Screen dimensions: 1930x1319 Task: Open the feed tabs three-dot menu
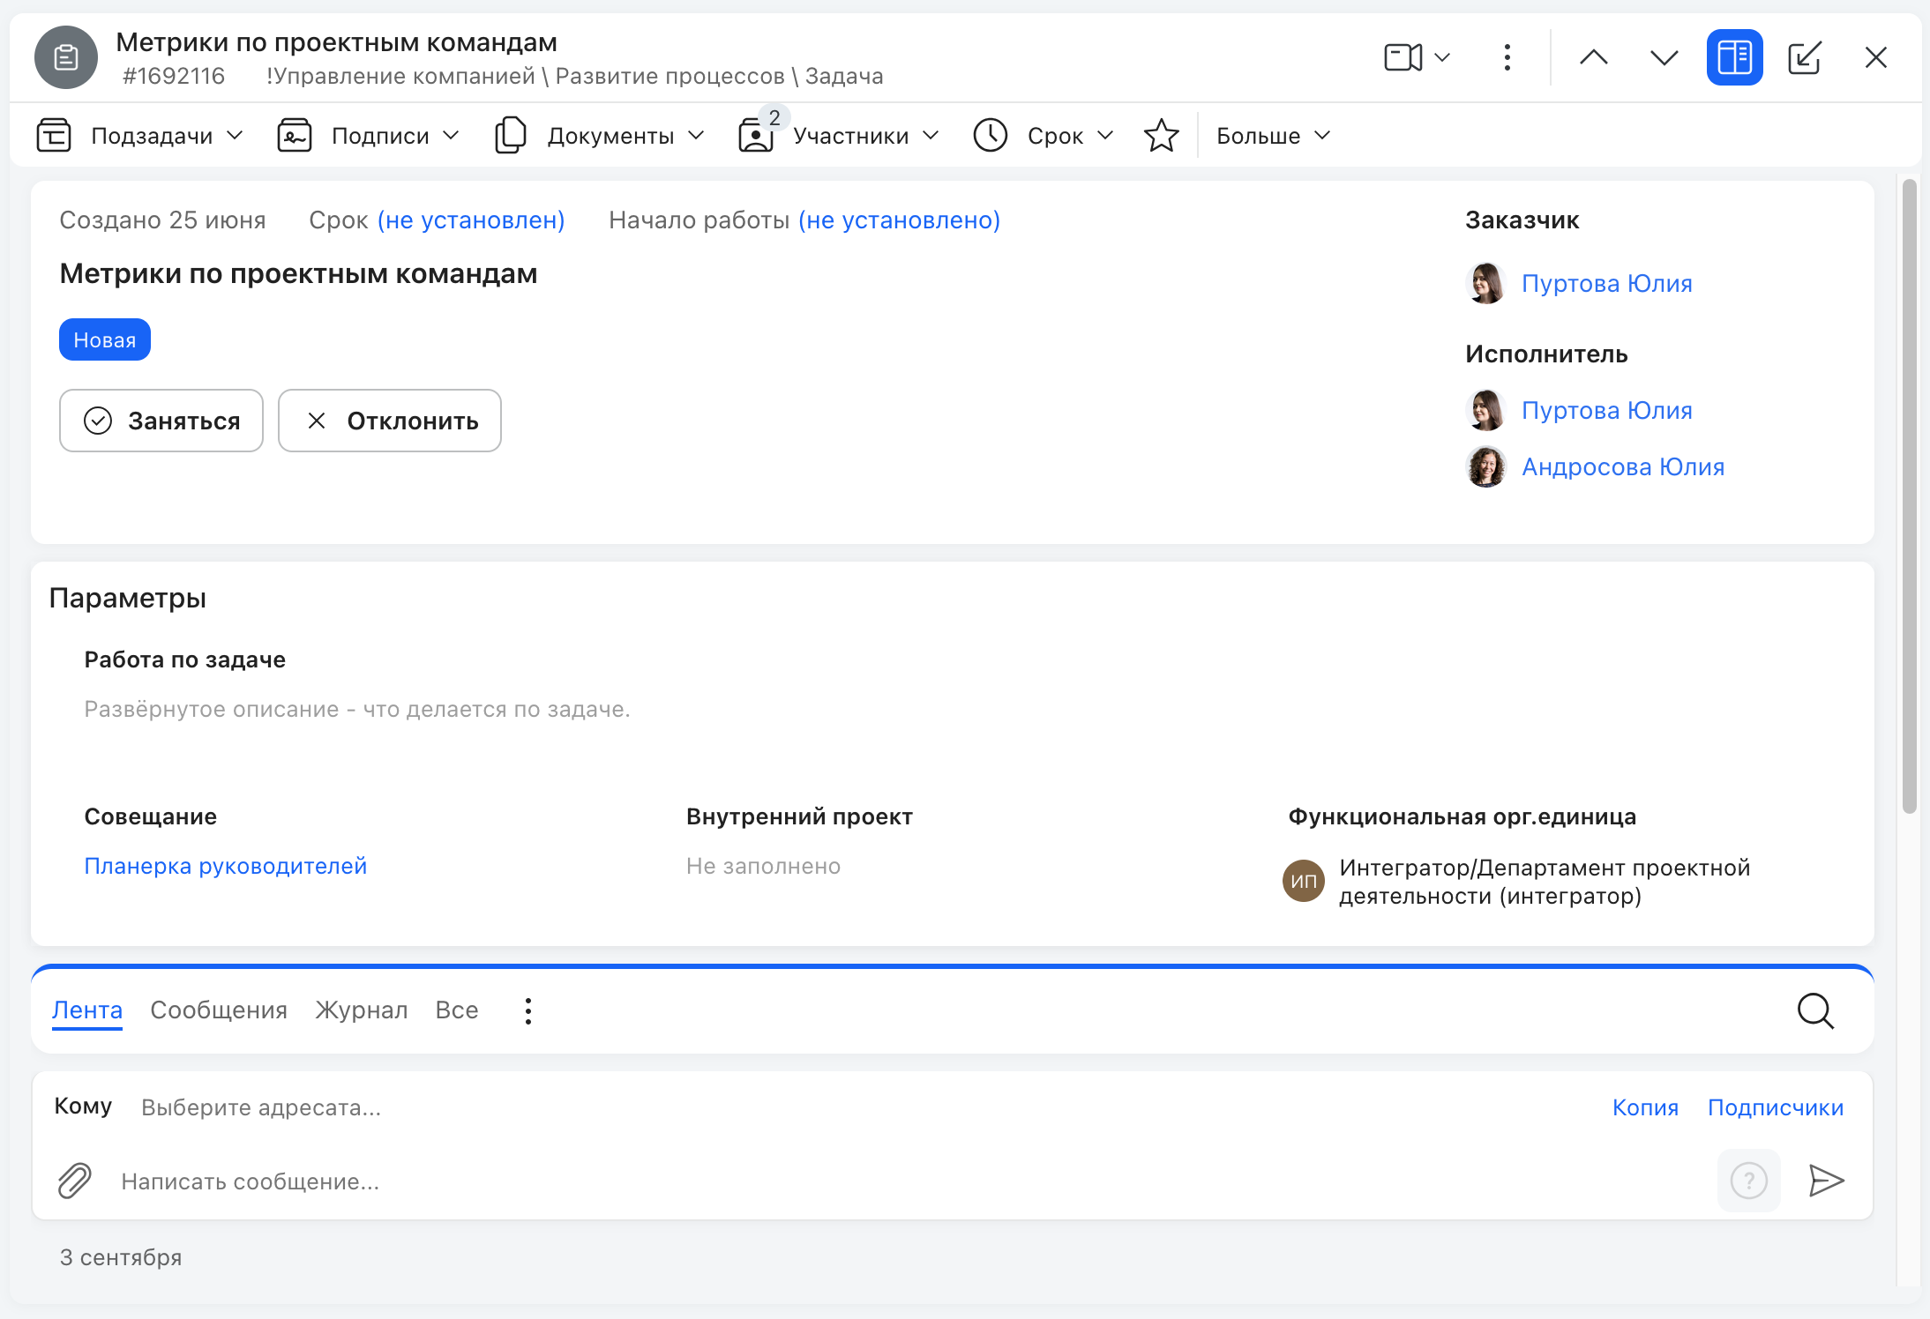[x=528, y=1011]
